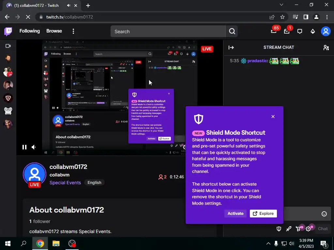The image size is (334, 250).
Task: Open the last sidebar channel avatar
Action: click(8, 124)
